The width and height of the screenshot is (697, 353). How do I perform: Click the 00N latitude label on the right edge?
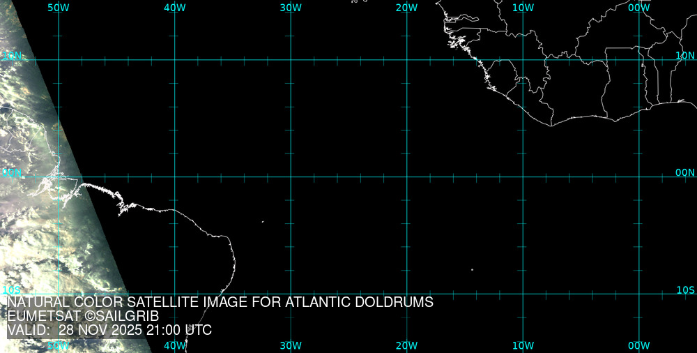point(685,172)
